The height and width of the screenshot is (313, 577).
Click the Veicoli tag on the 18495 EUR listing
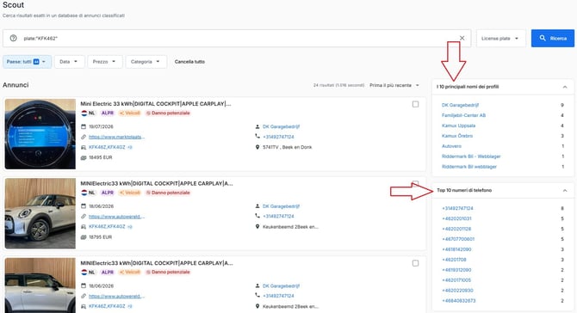(130, 114)
